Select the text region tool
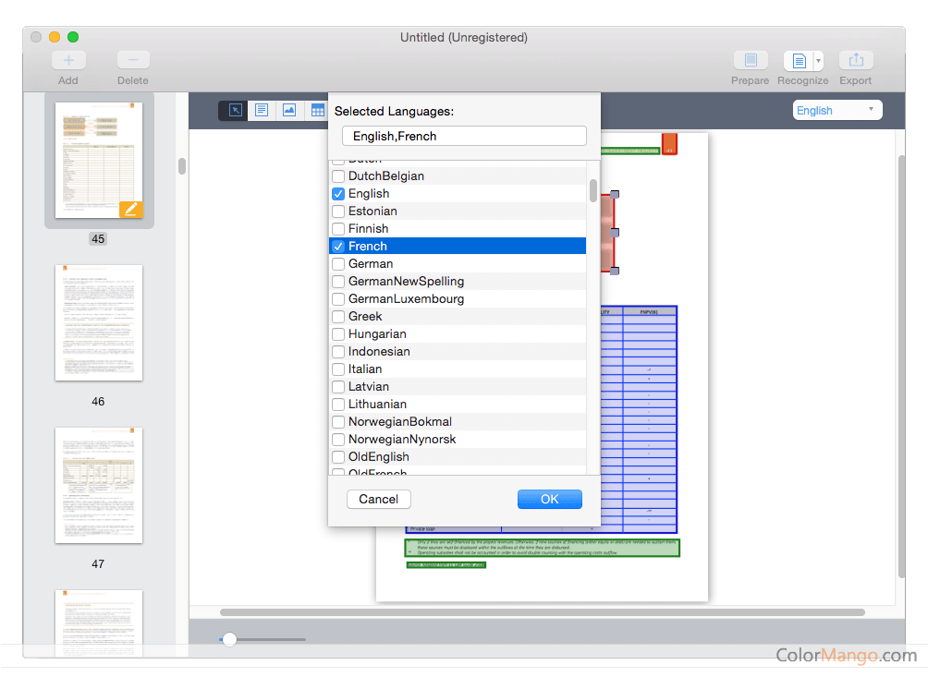Screen dimensions: 928x677 262,110
